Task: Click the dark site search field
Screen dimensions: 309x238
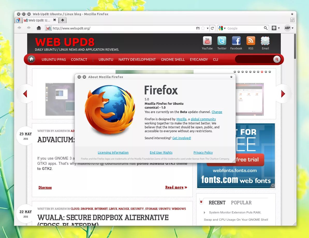Action: (254, 59)
